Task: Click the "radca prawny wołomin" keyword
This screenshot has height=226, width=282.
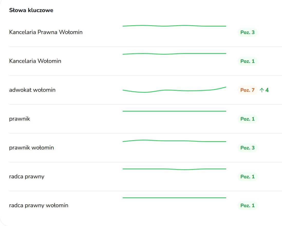Action: (x=39, y=205)
